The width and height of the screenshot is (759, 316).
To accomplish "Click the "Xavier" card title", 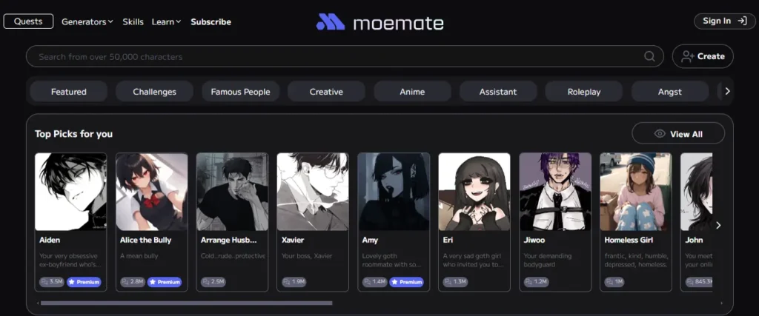I will coord(293,240).
